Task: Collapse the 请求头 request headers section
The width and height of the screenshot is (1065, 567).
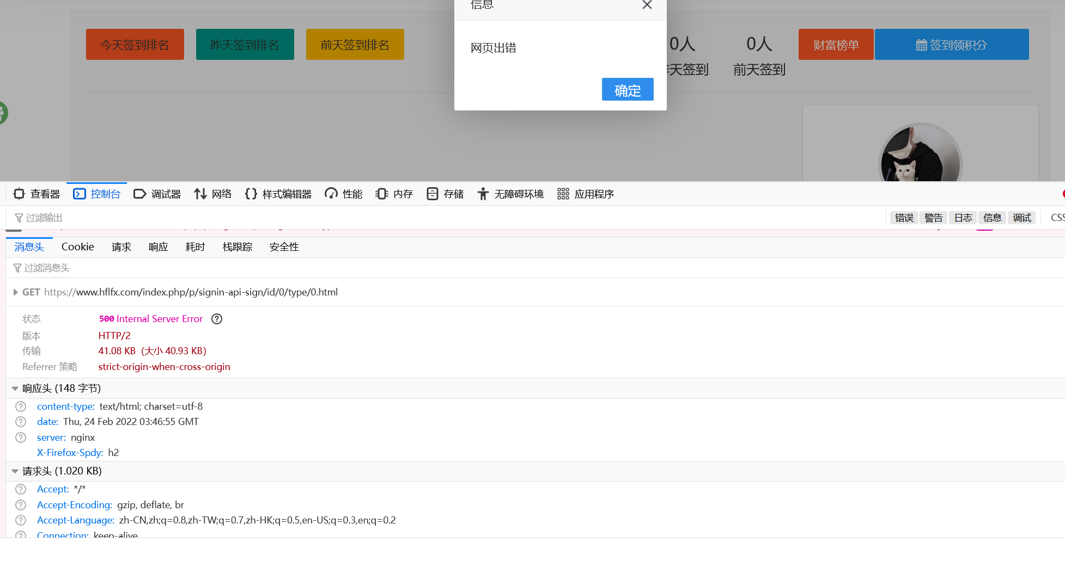Action: (15, 471)
